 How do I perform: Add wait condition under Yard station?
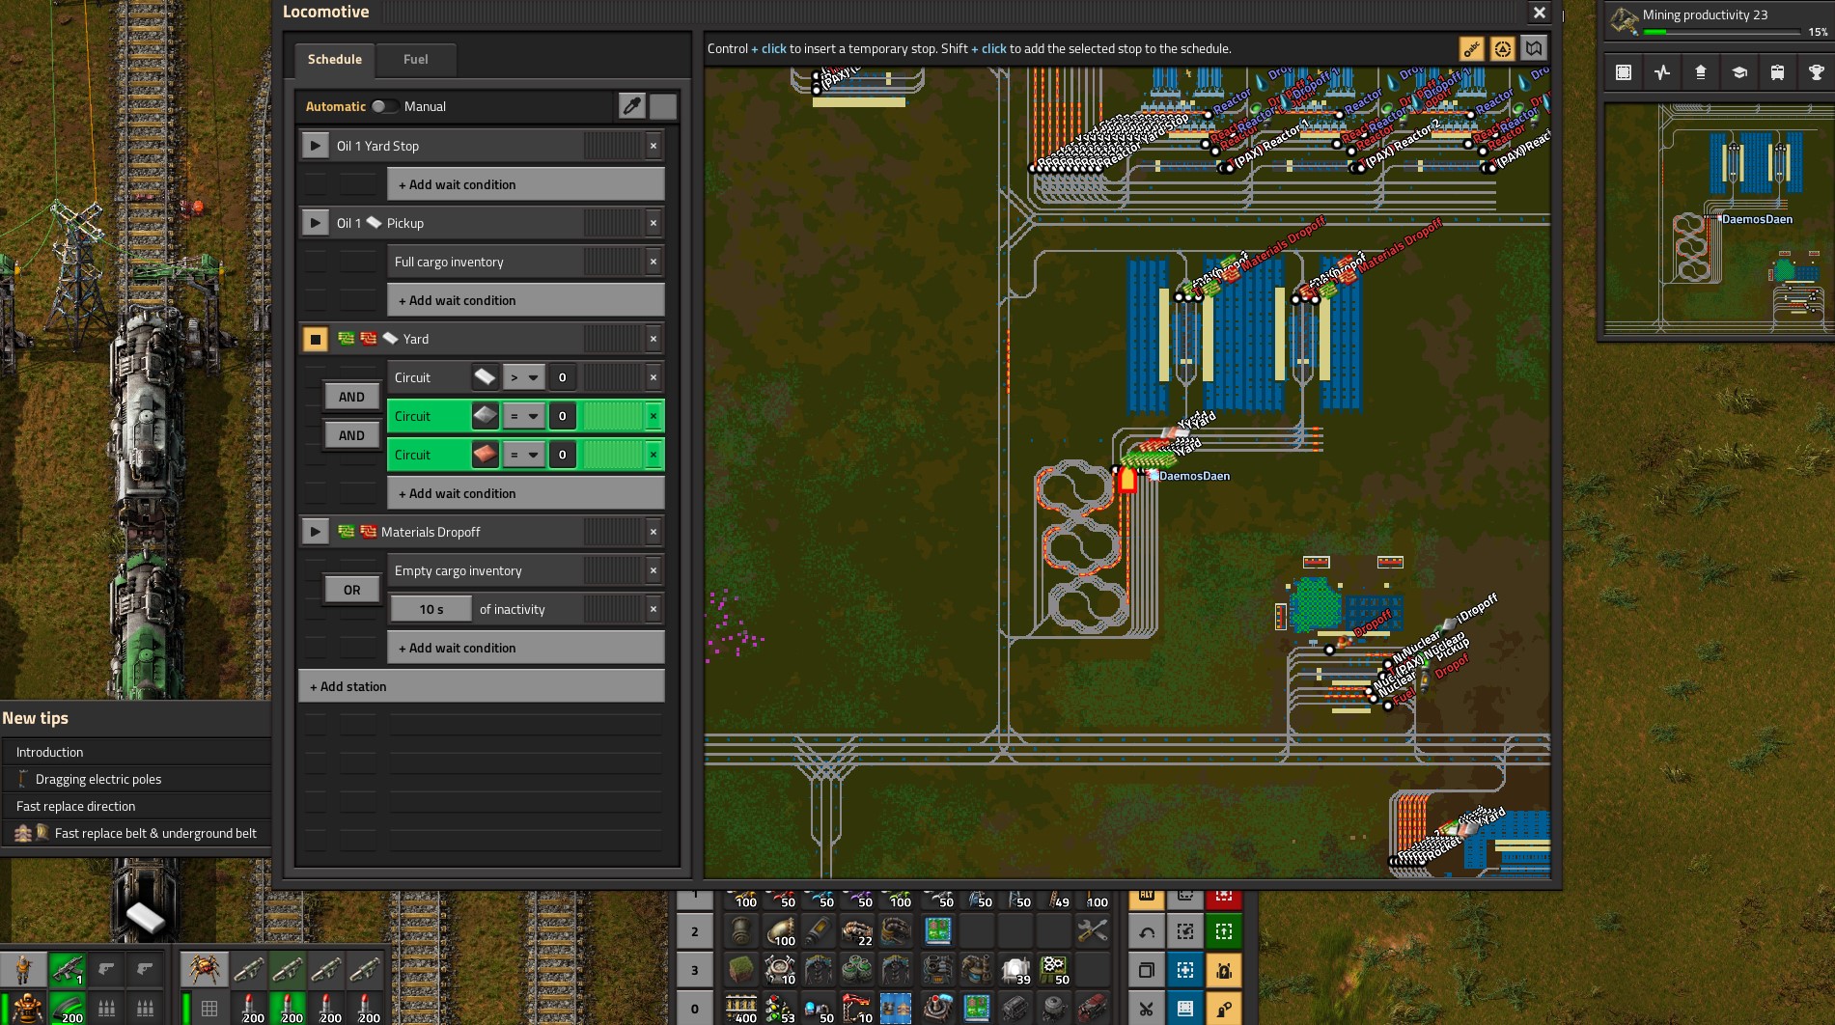525,493
